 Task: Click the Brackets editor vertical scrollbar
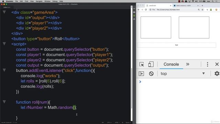[x=132, y=88]
